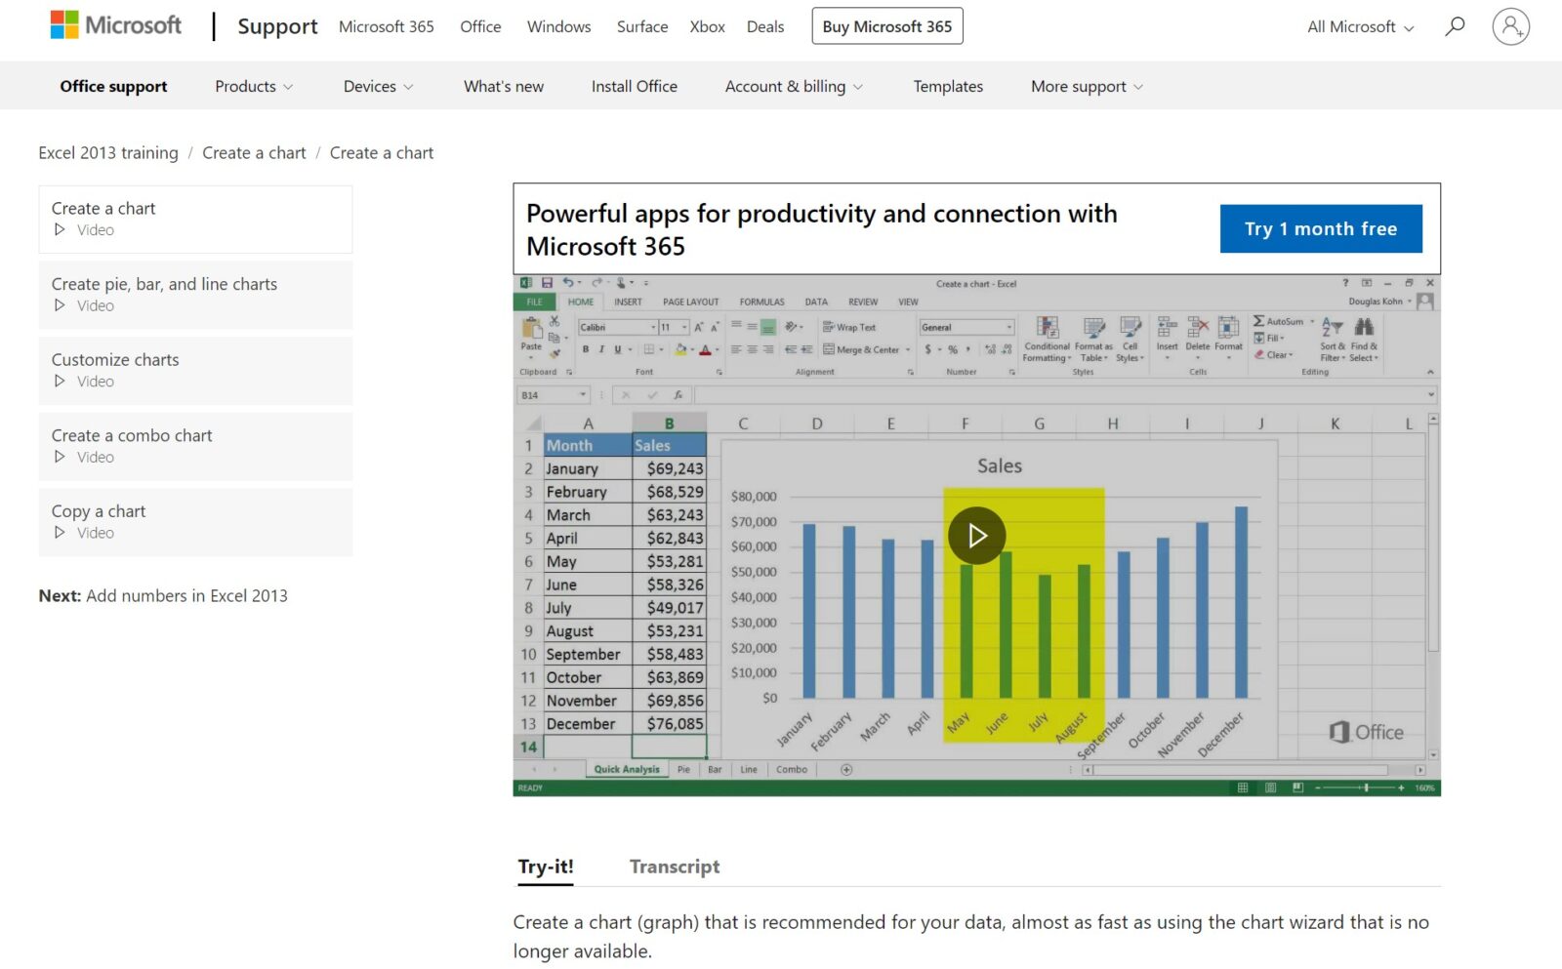Open the Templates link
This screenshot has height=969, width=1562.
[x=948, y=86]
